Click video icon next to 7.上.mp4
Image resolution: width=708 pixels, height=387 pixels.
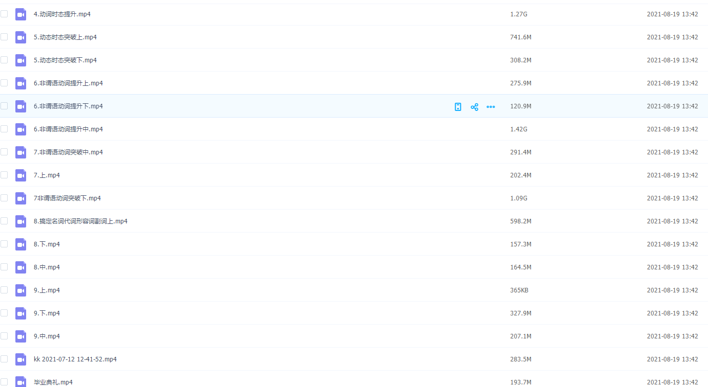coord(20,175)
